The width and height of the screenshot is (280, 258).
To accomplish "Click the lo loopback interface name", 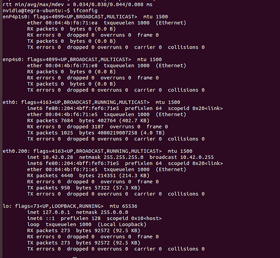I will pyautogui.click(x=7, y=206).
